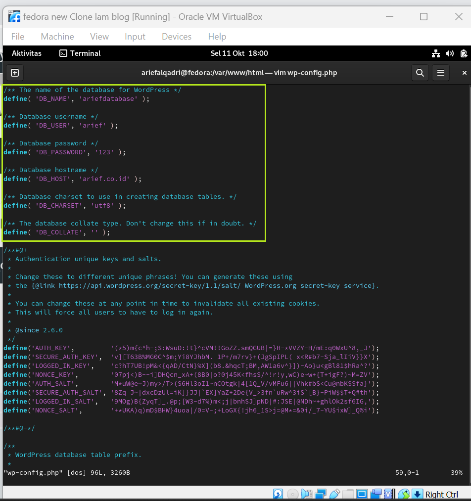The height and width of the screenshot is (501, 471).
Task: Click the 'arief' value in DB_USER line
Action: click(93, 126)
